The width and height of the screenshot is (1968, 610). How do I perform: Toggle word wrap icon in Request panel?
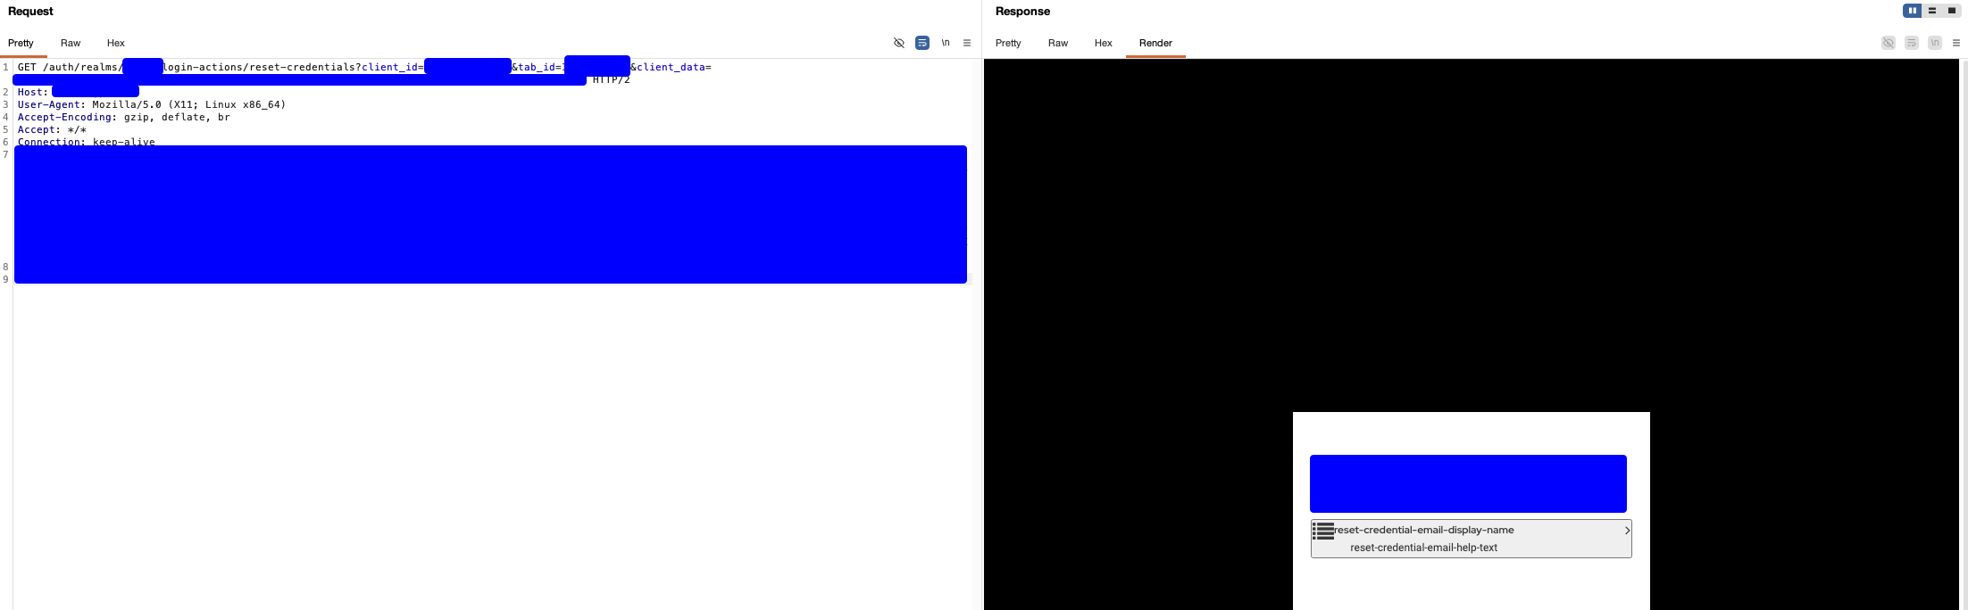point(922,43)
